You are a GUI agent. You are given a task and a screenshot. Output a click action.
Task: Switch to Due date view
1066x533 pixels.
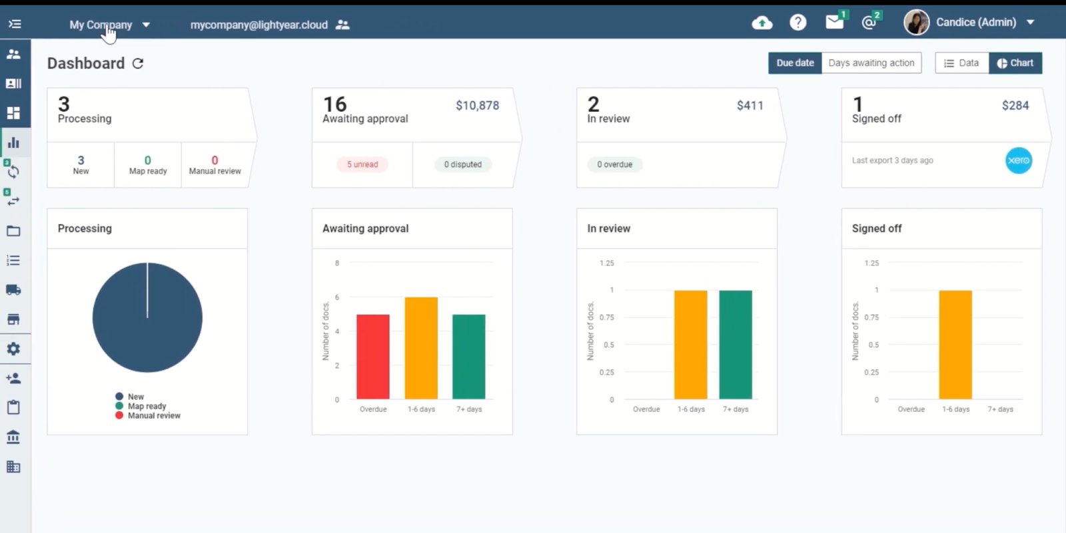[795, 63]
